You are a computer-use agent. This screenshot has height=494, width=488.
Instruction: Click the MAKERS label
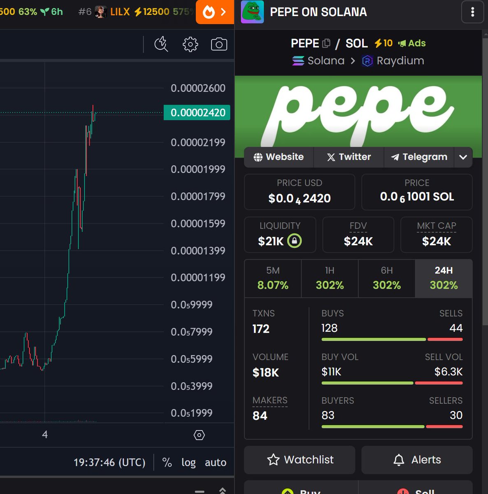[x=270, y=400]
